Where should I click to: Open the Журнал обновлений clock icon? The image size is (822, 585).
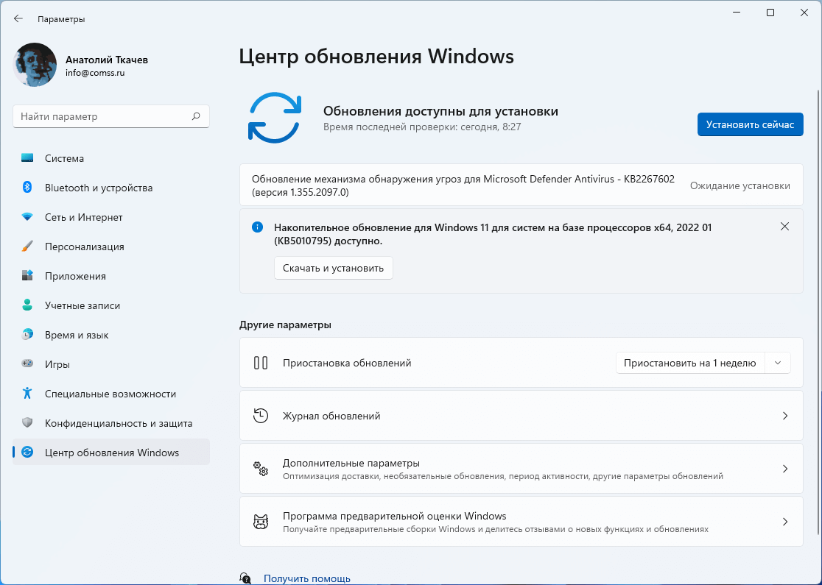[260, 415]
